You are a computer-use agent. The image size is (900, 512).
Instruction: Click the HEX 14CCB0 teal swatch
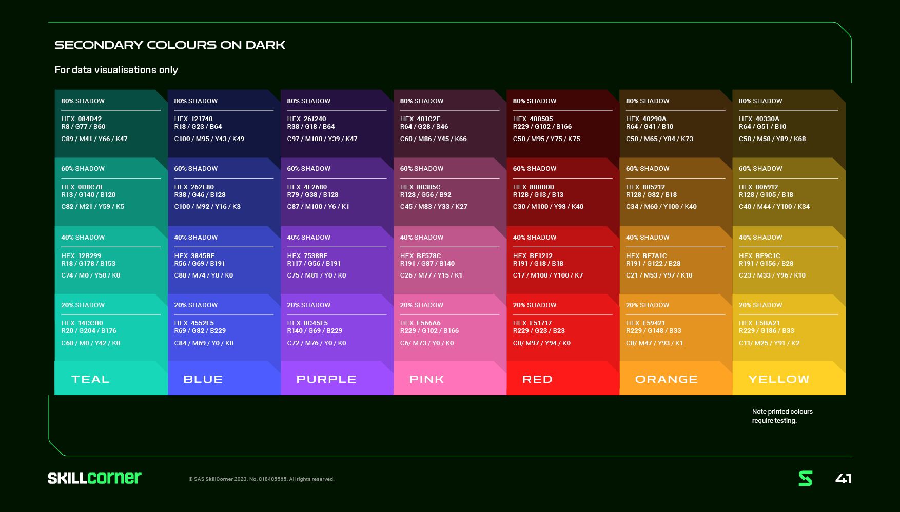pyautogui.click(x=111, y=327)
